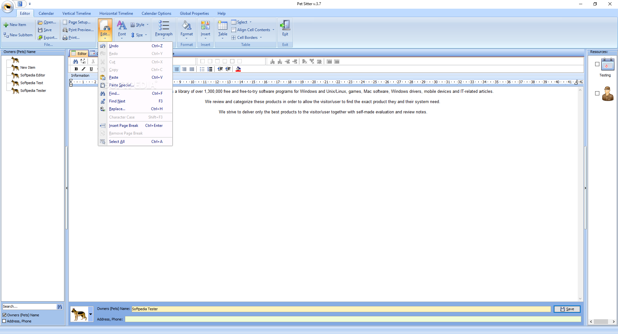Click the text highlight color icon

238,69
